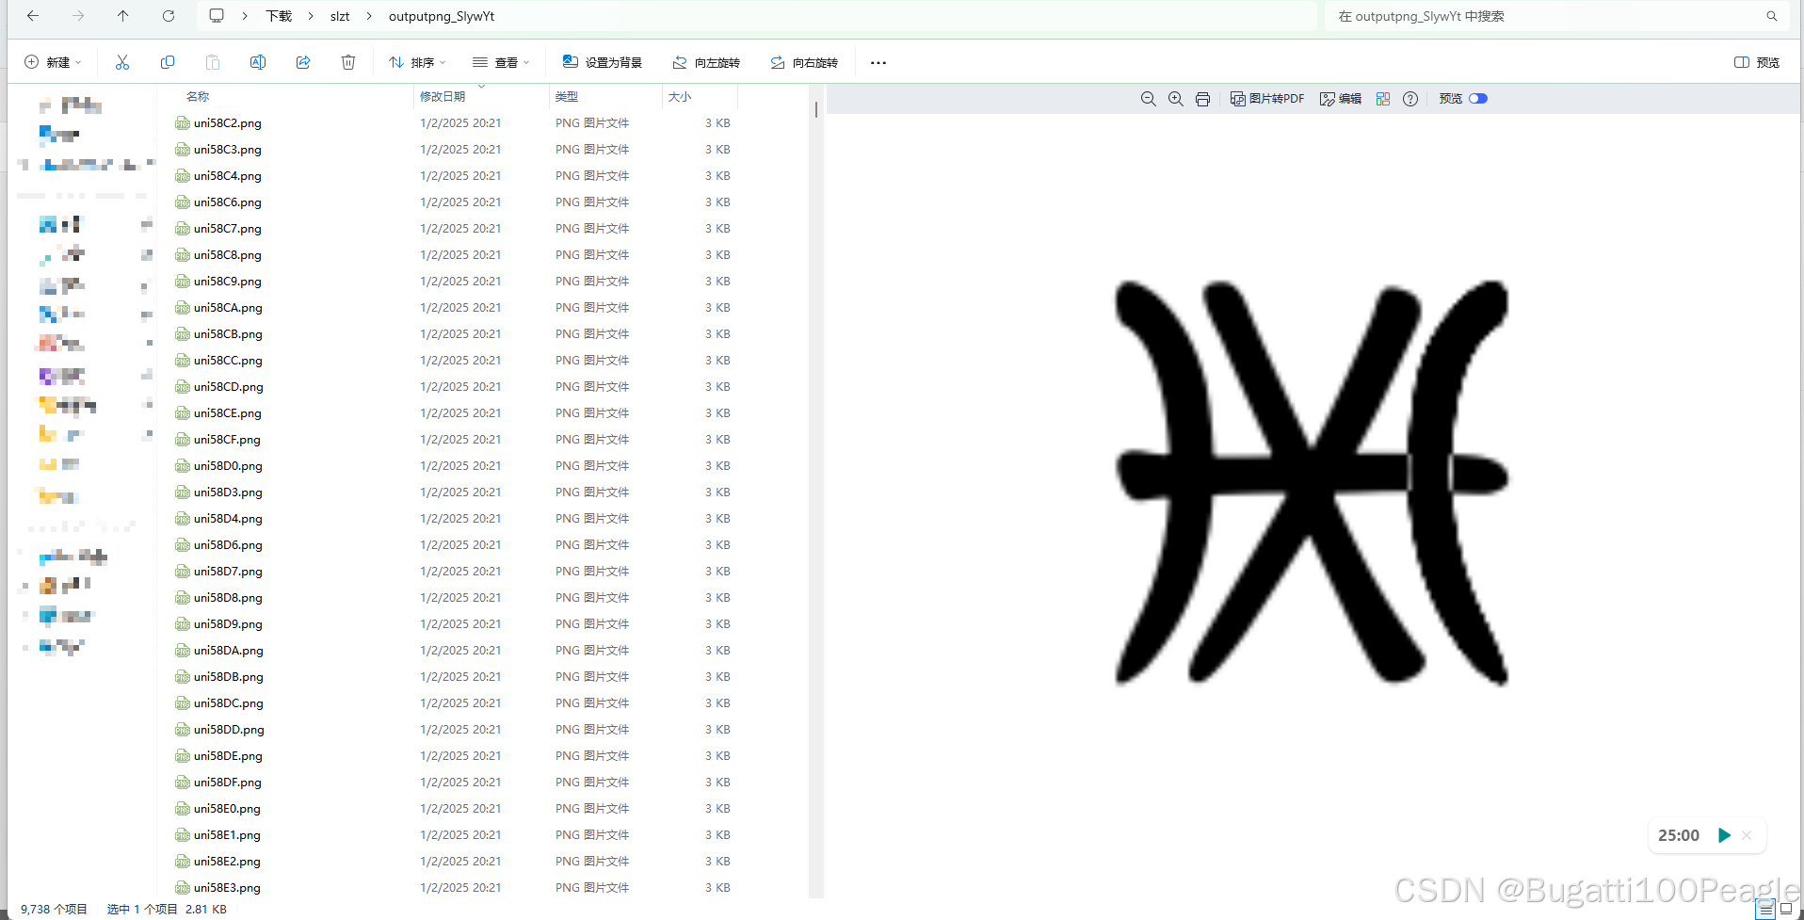Click the Zoom in magnifier above the preview

[1175, 98]
